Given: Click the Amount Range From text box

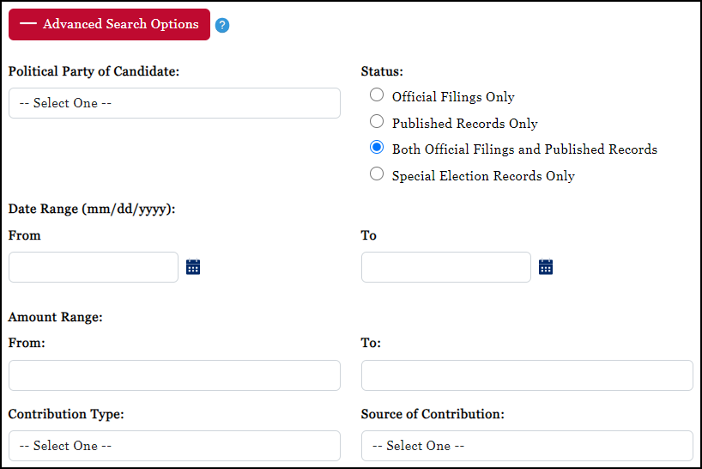Looking at the screenshot, I should click(174, 375).
